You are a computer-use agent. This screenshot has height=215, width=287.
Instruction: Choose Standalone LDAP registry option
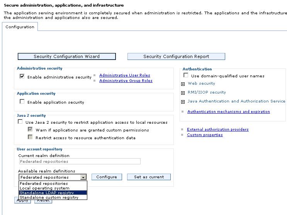tap(53, 193)
